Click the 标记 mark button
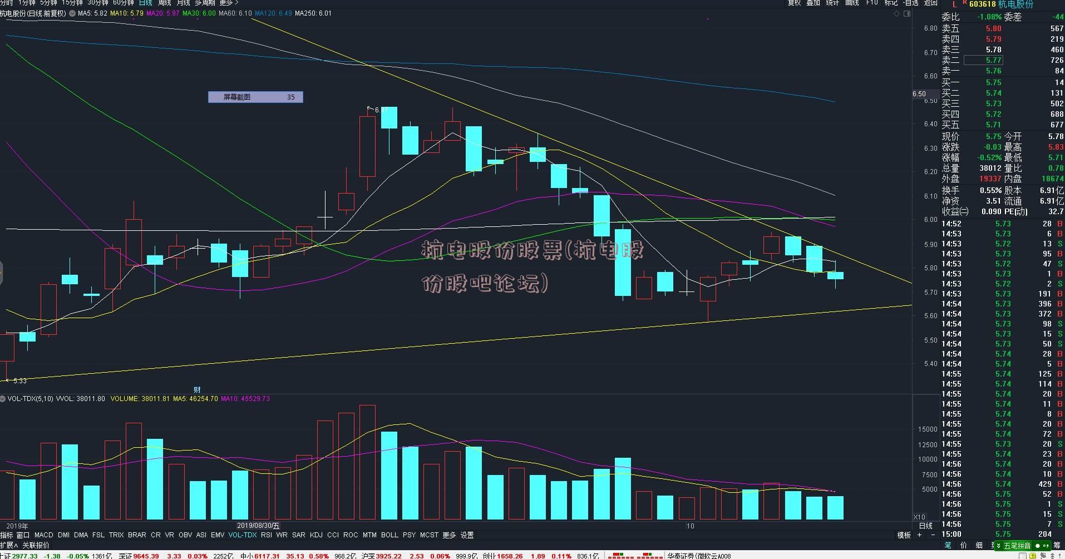This screenshot has width=1065, height=559. [891, 3]
